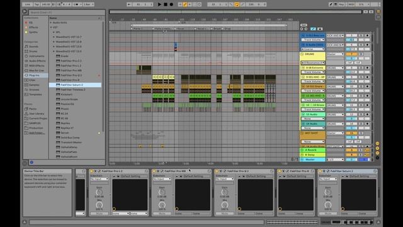This screenshot has height=227, width=403.
Task: Toggle FabFilter Pro-R device activator
Action: (280, 171)
